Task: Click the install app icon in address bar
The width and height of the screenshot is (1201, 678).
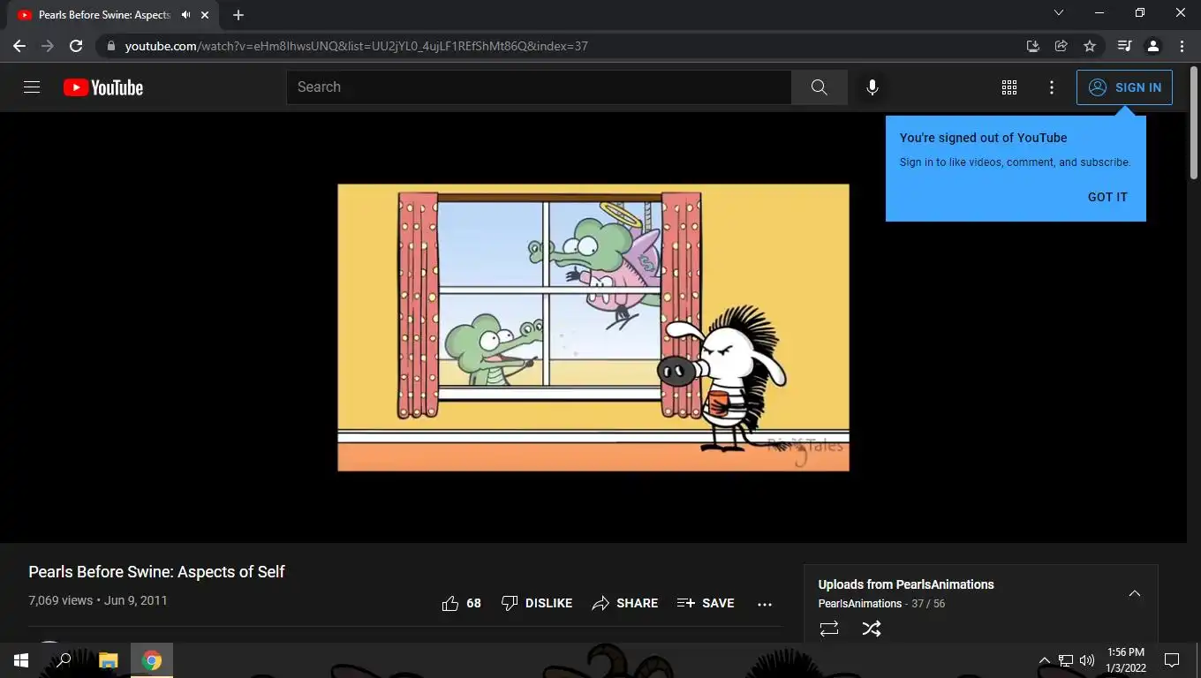Action: click(1033, 46)
